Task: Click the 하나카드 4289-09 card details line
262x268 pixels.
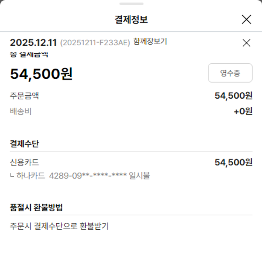Action: [80, 175]
